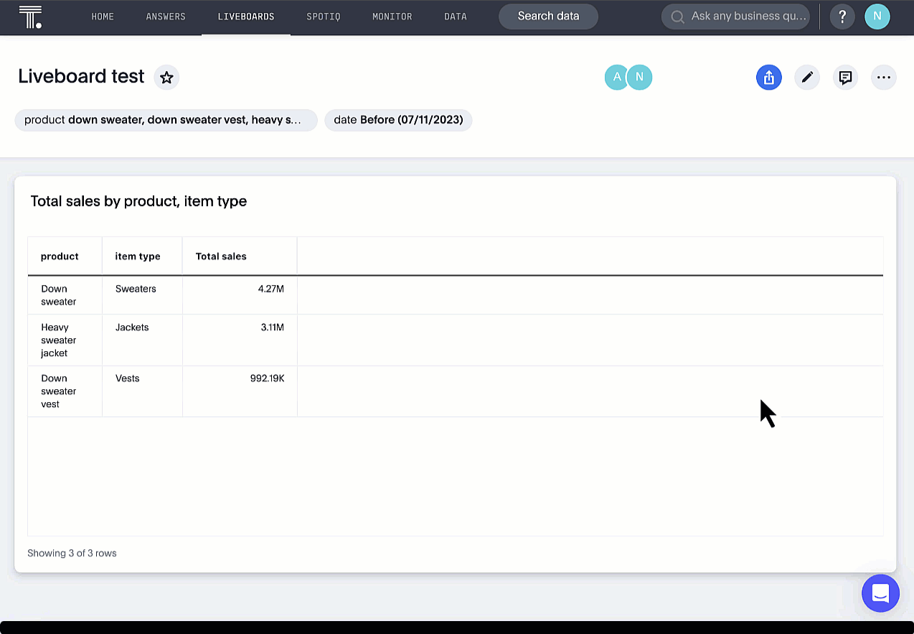Edit the Liveboard using the pencil icon
This screenshot has height=634, width=914.
click(x=807, y=78)
